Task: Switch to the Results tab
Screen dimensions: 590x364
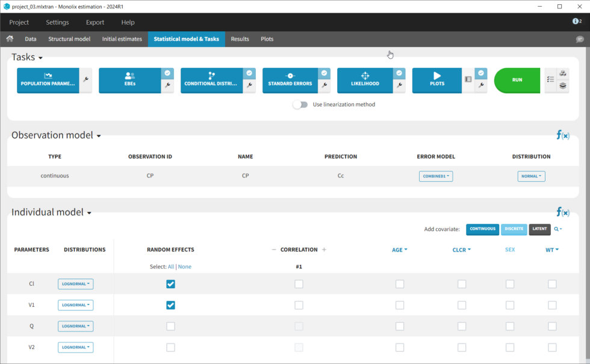Action: tap(240, 39)
